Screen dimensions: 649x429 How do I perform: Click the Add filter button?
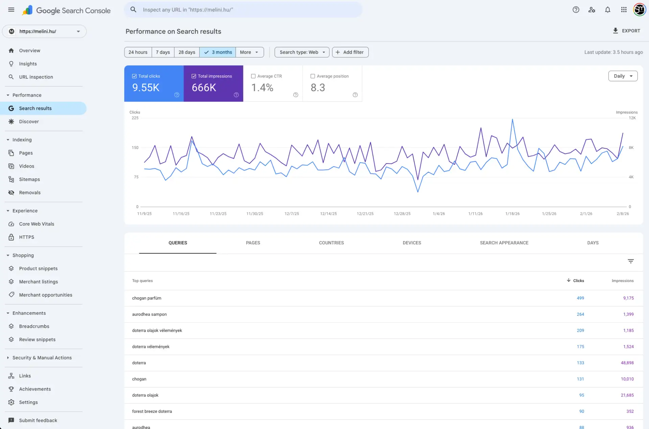pyautogui.click(x=350, y=52)
